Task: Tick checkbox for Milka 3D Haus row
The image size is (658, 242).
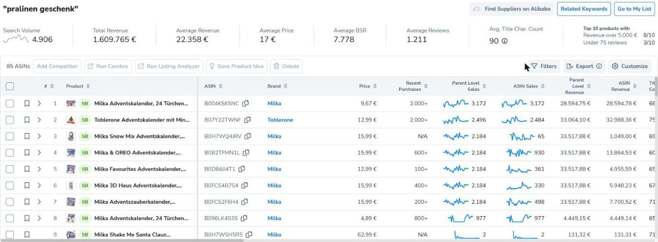Action: [10, 186]
